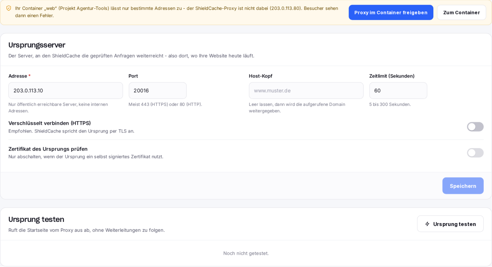Image resolution: width=492 pixels, height=267 pixels.
Task: Click the 'Ursprung testen' section heading
Action: [x=36, y=219]
